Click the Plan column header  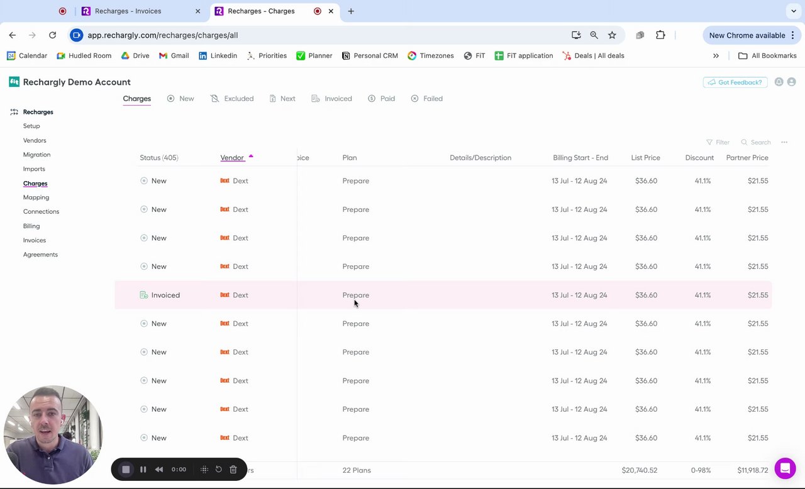[x=350, y=158]
